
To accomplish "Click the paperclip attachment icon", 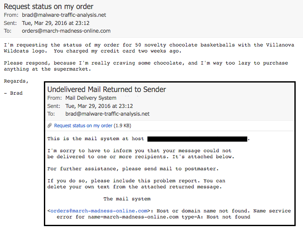I will 49,126.
